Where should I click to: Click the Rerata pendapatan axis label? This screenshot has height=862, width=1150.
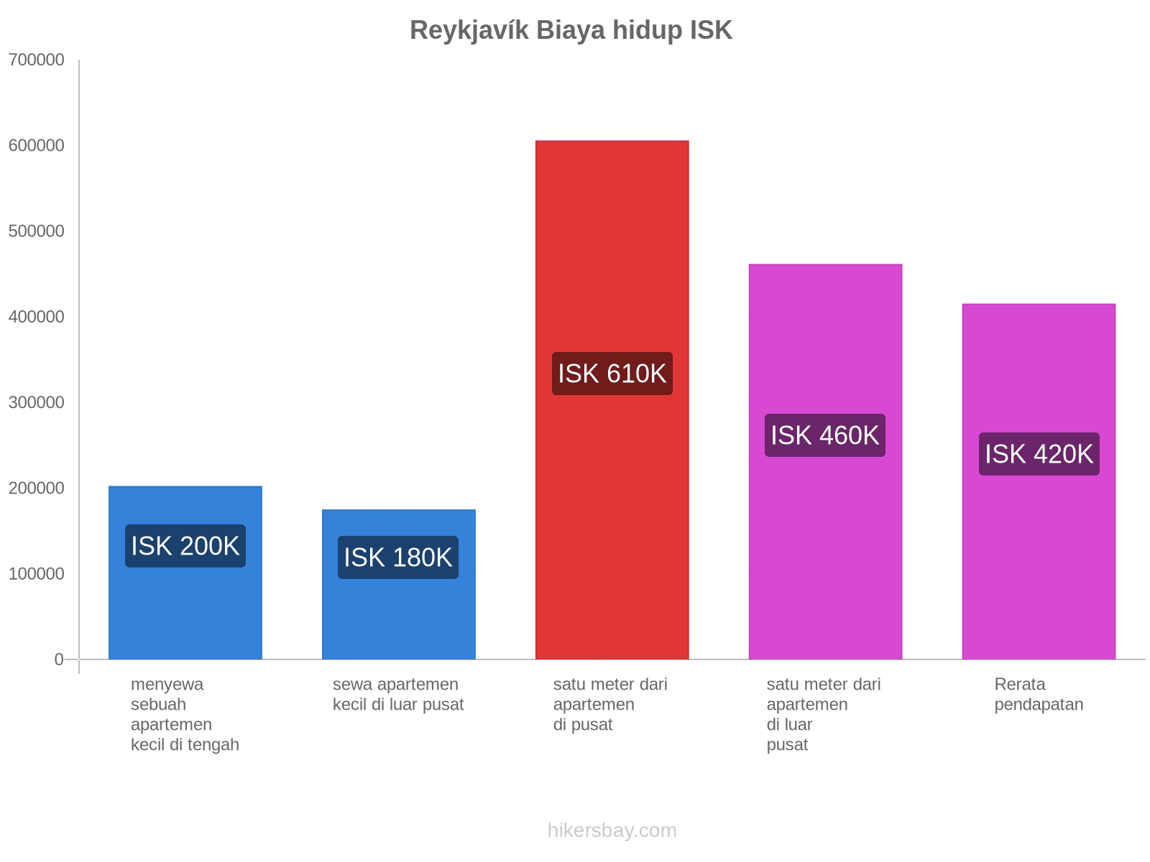point(1039,695)
